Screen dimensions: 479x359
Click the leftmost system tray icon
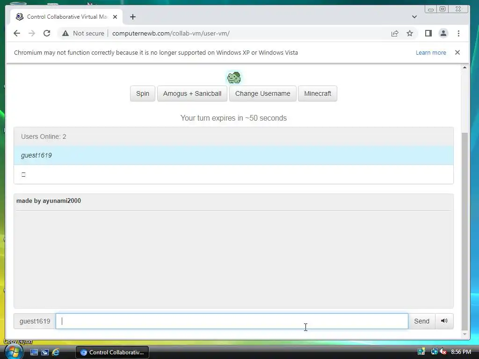pyautogui.click(x=421, y=352)
